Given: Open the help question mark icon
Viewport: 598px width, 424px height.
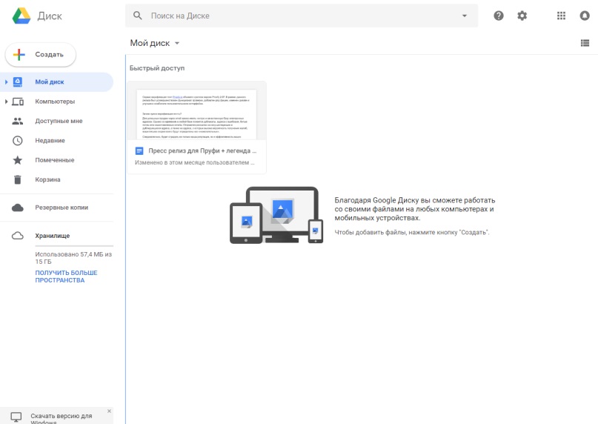Looking at the screenshot, I should pos(499,16).
